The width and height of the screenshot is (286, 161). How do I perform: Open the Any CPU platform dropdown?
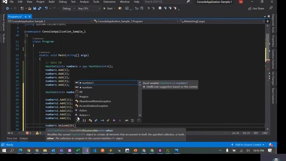coord(89,8)
